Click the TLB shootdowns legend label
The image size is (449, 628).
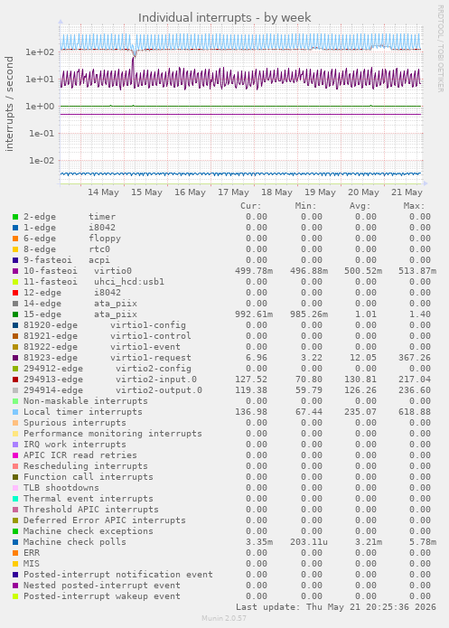[x=61, y=488]
